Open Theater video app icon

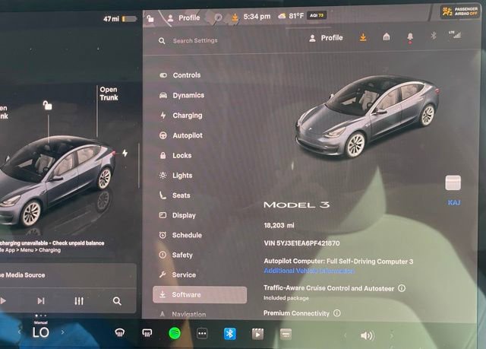pyautogui.click(x=257, y=334)
